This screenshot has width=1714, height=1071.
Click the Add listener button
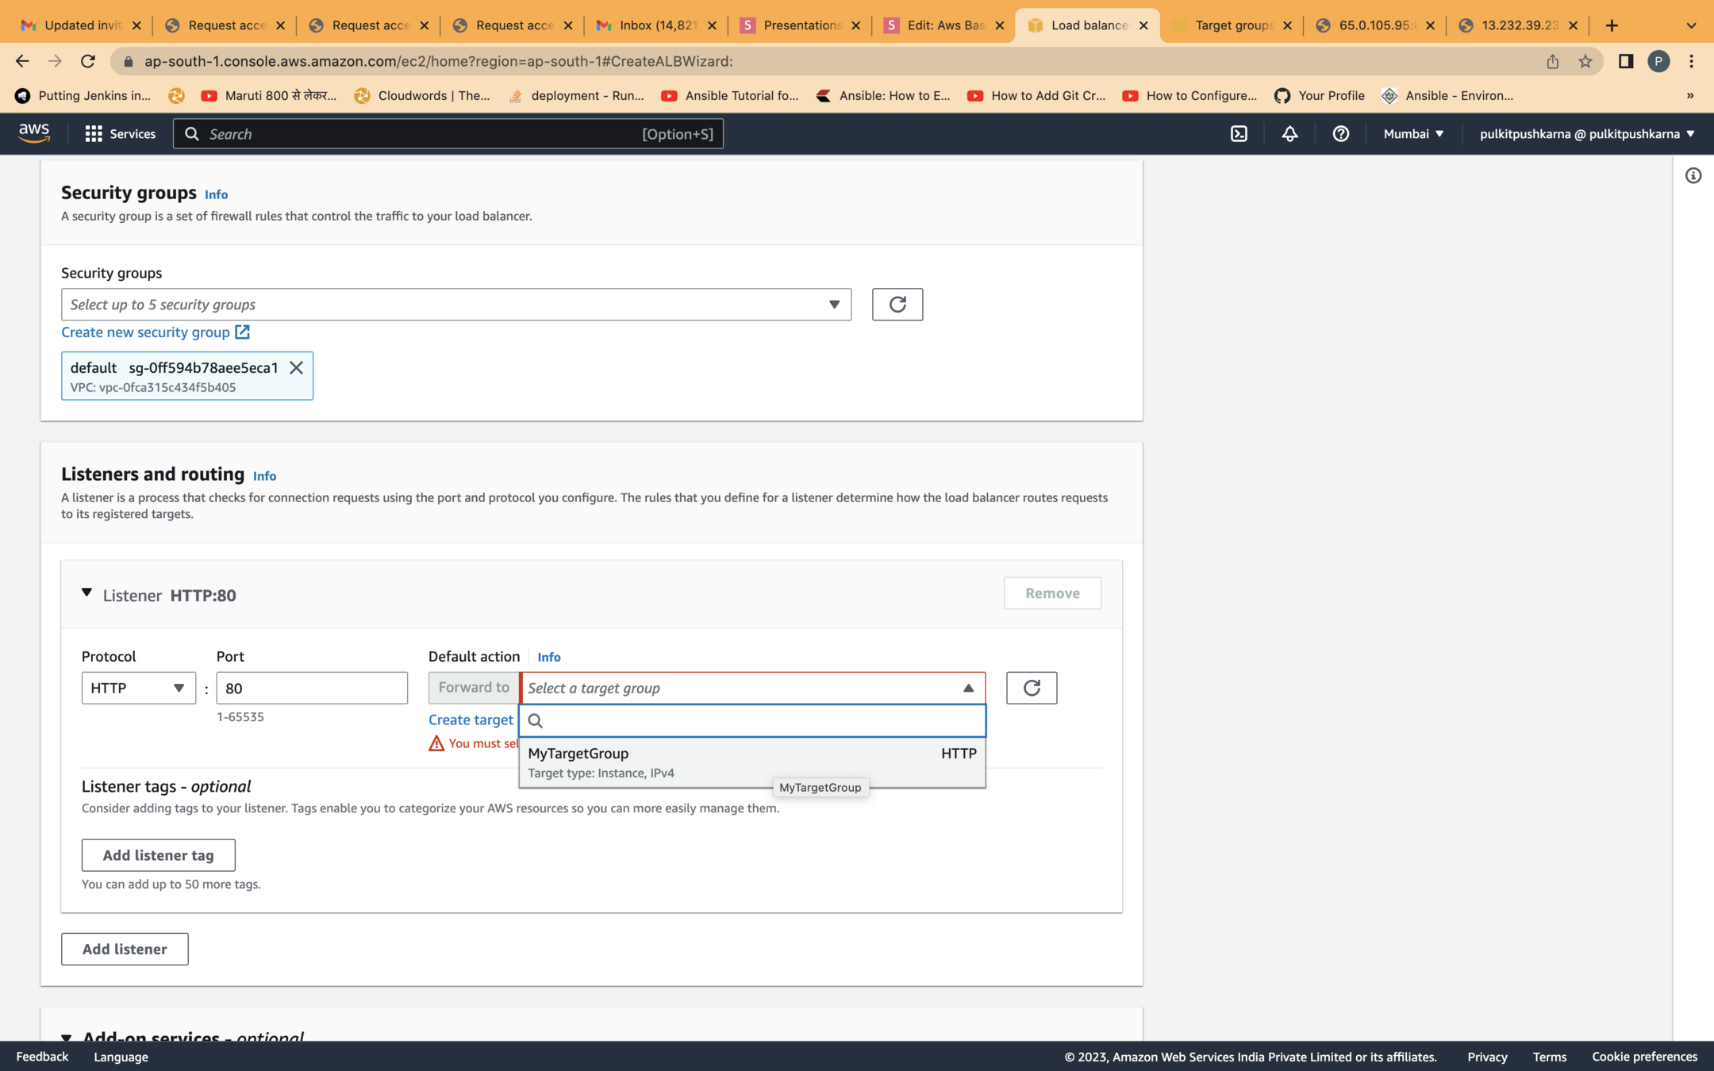pyautogui.click(x=125, y=949)
